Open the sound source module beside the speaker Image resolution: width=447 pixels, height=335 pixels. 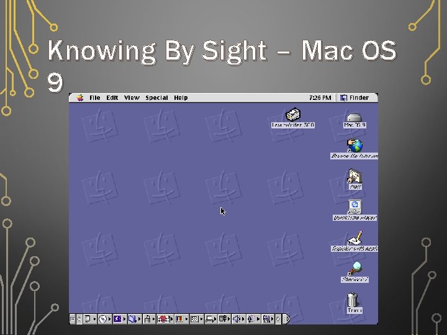[x=254, y=319]
